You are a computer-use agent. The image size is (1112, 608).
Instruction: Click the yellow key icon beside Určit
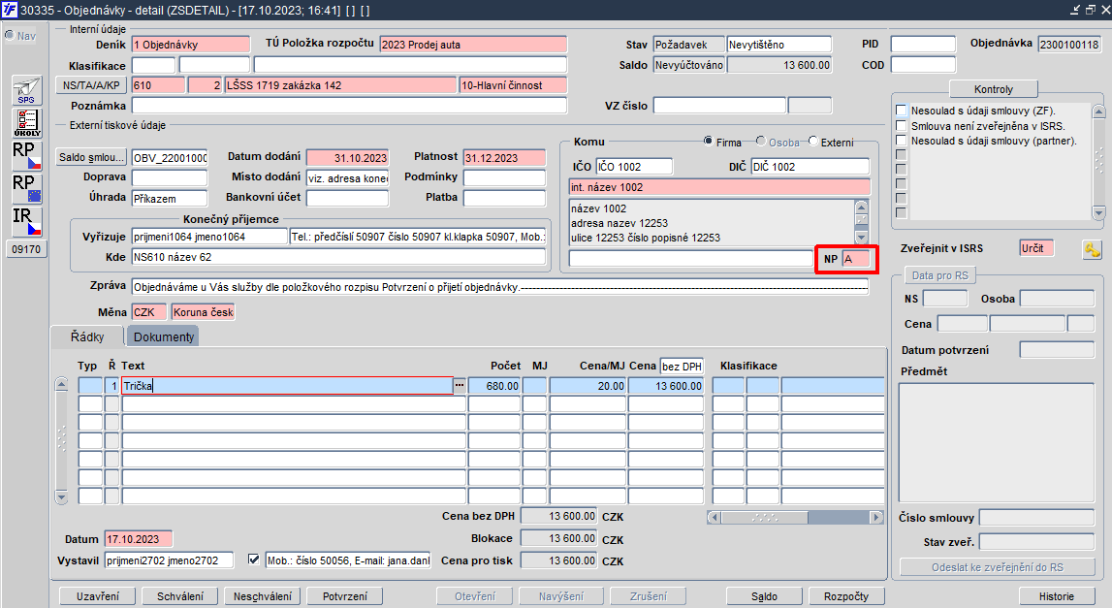[1092, 250]
